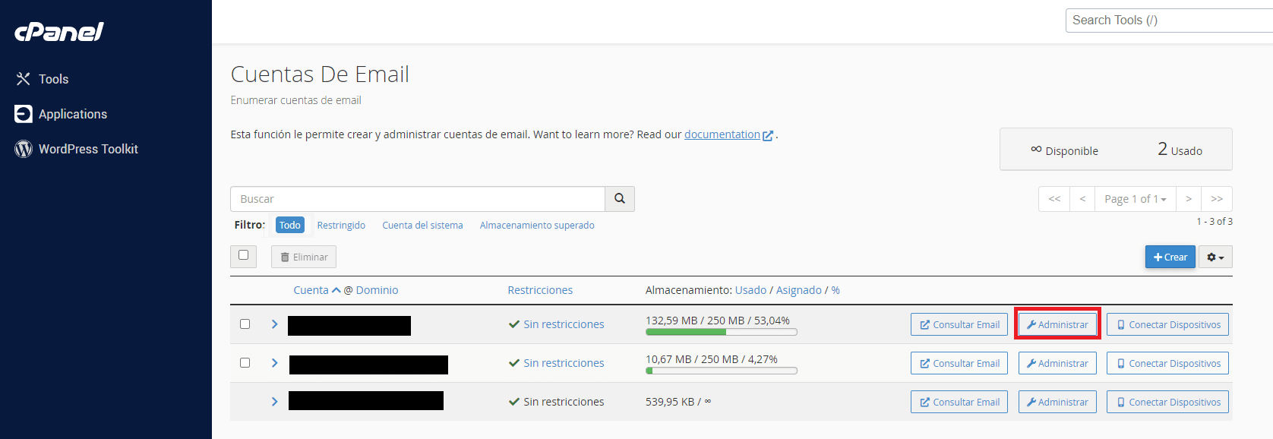Sort by Restricciones column
Viewport: 1273px width, 439px height.
click(540, 290)
